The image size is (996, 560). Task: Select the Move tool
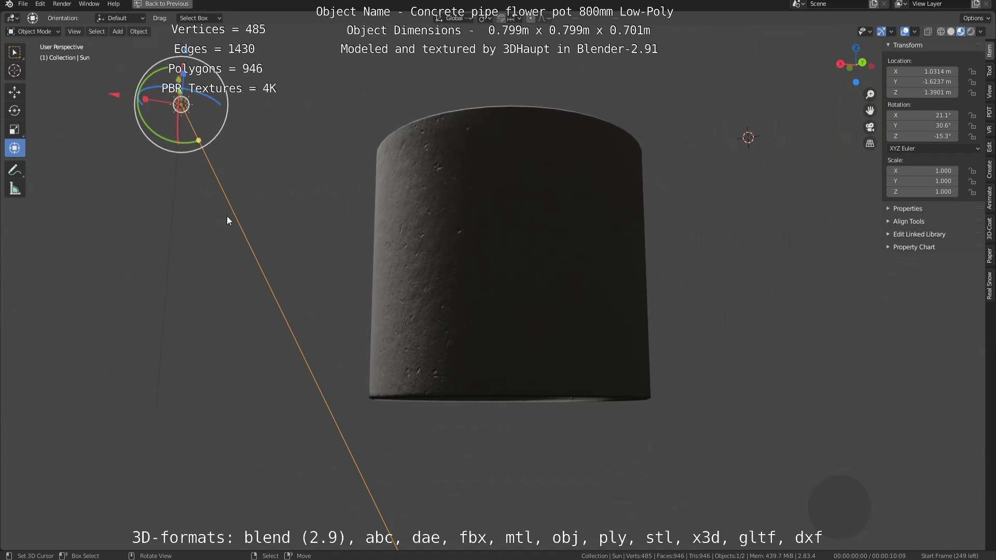pos(15,92)
